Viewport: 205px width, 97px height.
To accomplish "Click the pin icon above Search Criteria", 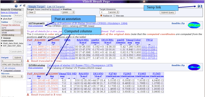I will (x=20, y=6).
